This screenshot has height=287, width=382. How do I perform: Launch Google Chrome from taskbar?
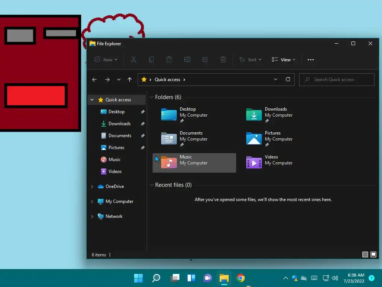[241, 278]
